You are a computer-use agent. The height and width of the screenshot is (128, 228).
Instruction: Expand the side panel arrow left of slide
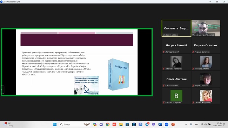pos(2,90)
